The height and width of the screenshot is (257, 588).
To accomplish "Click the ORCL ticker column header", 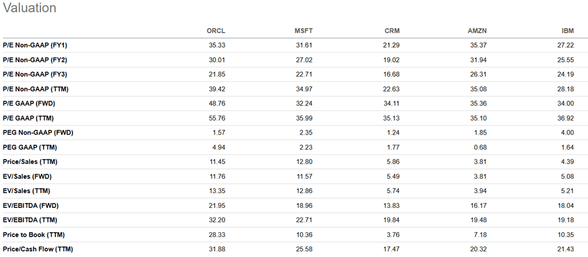I will coord(215,30).
